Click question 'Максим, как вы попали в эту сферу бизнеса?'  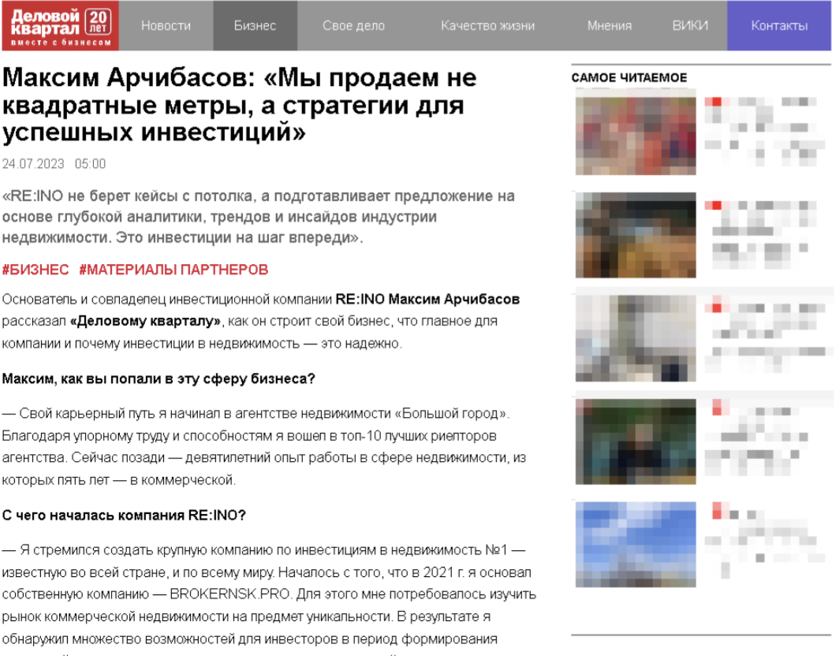point(159,379)
